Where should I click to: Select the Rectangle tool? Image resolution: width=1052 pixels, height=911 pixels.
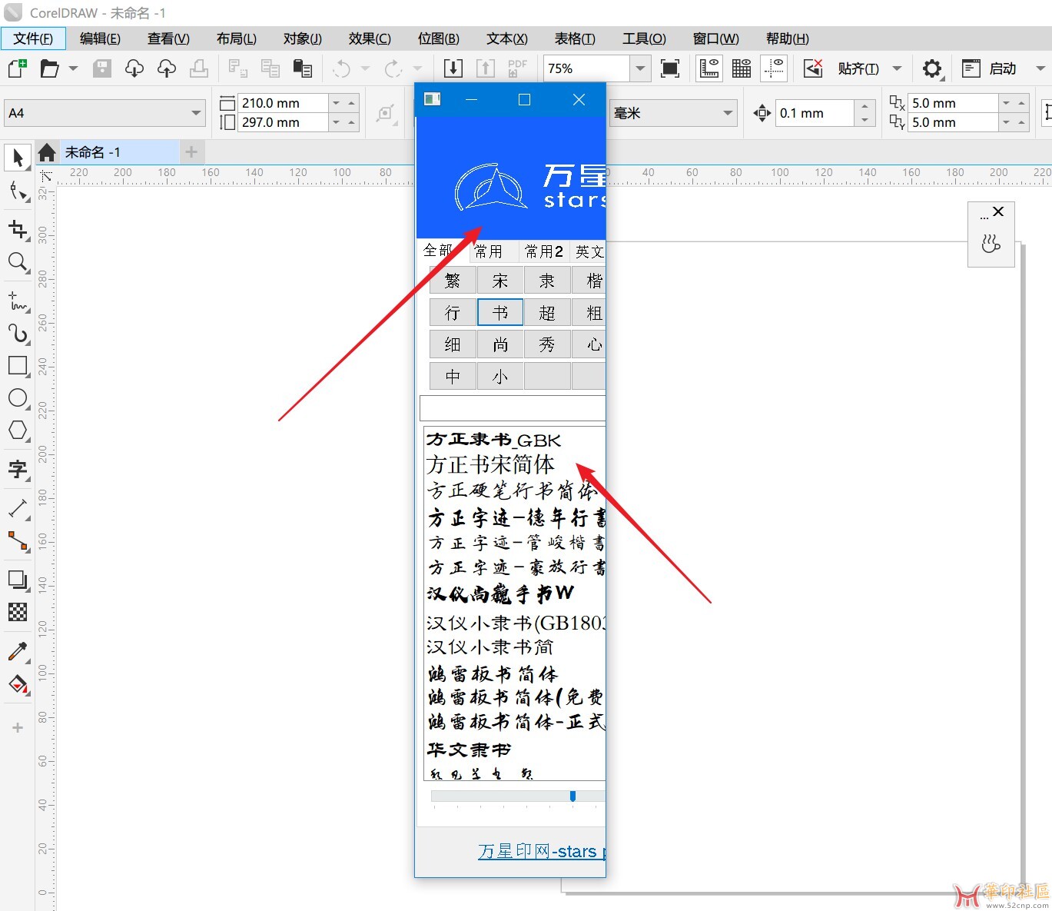click(x=18, y=366)
